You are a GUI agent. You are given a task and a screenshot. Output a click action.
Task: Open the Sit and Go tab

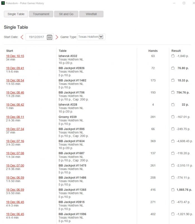click(x=66, y=14)
